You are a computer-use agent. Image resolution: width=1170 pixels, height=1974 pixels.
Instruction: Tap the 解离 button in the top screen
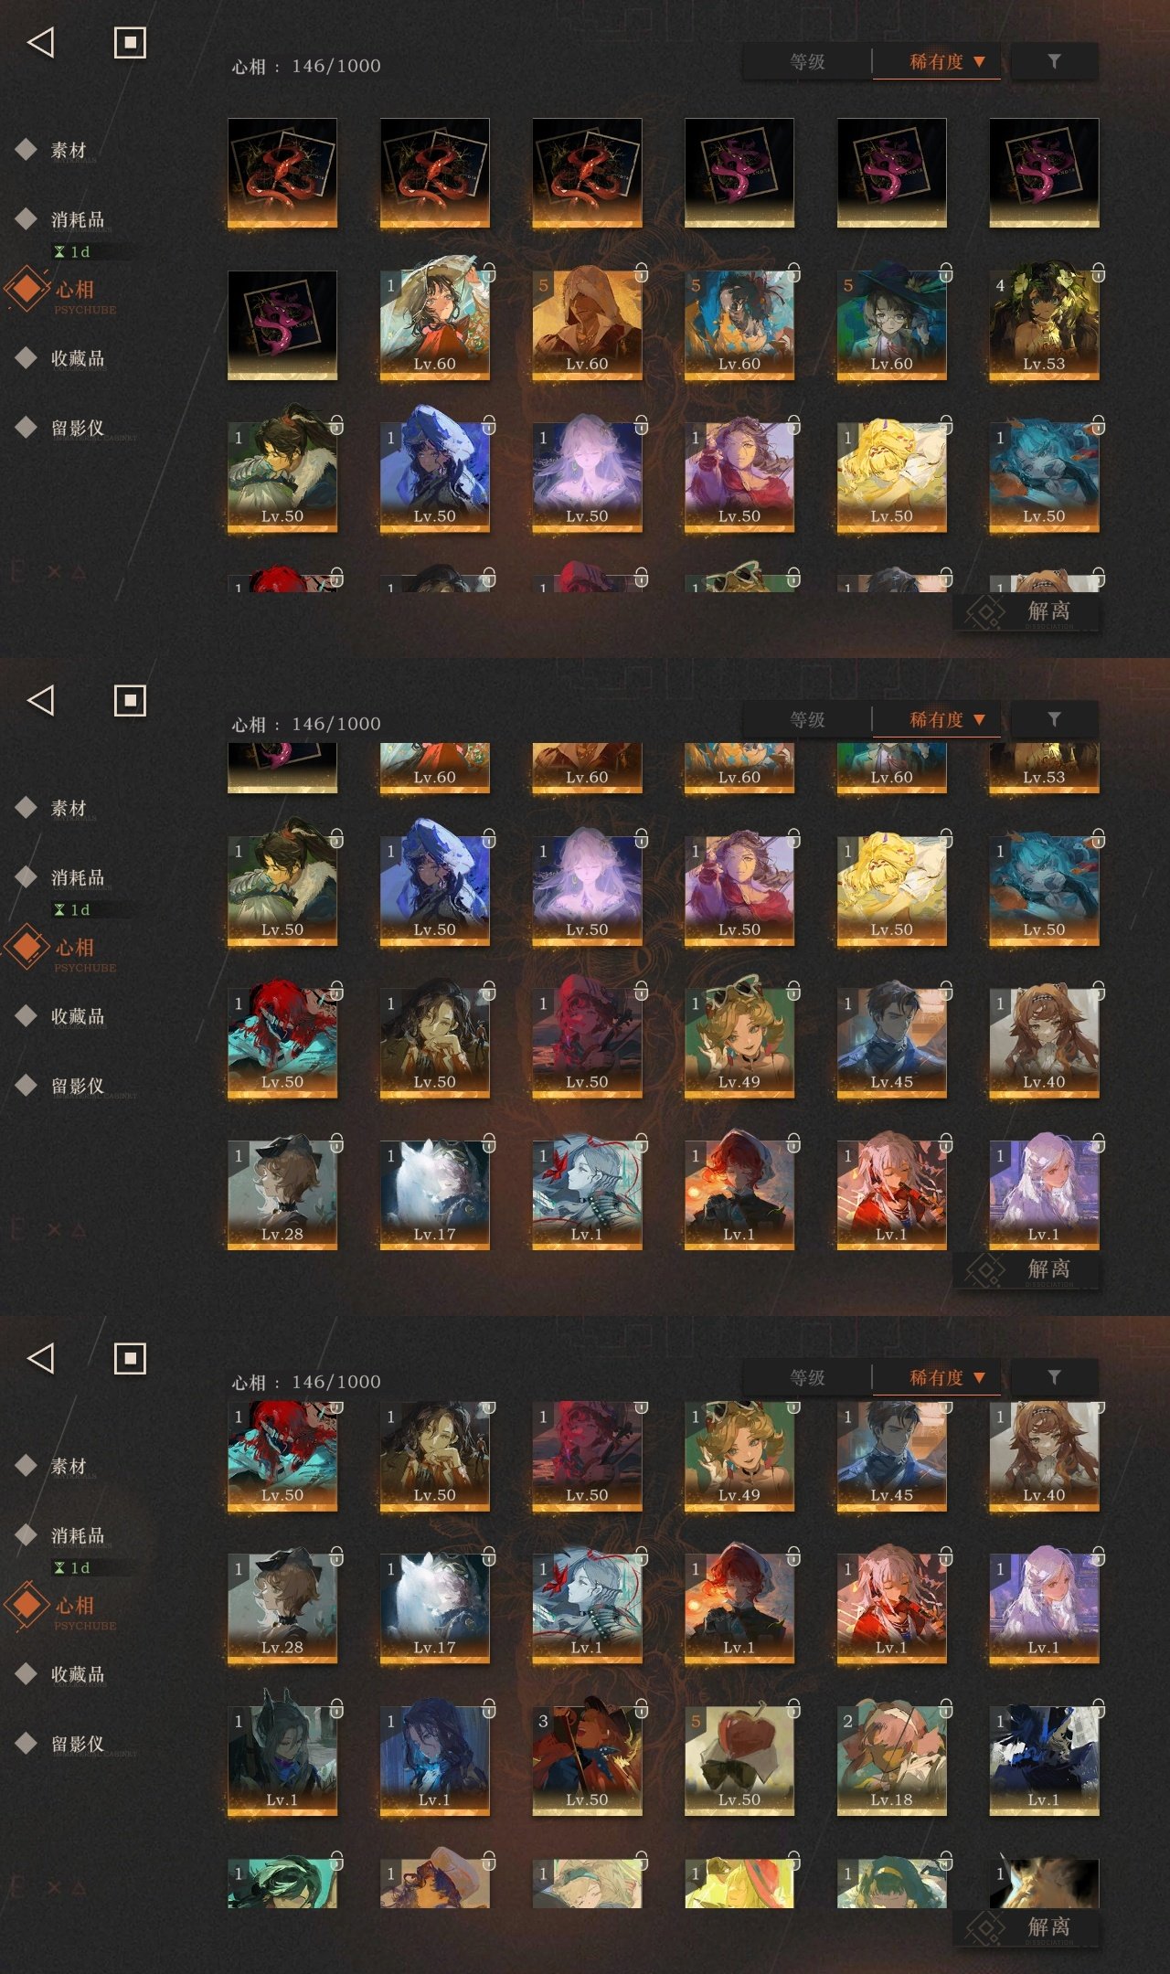coord(1026,611)
